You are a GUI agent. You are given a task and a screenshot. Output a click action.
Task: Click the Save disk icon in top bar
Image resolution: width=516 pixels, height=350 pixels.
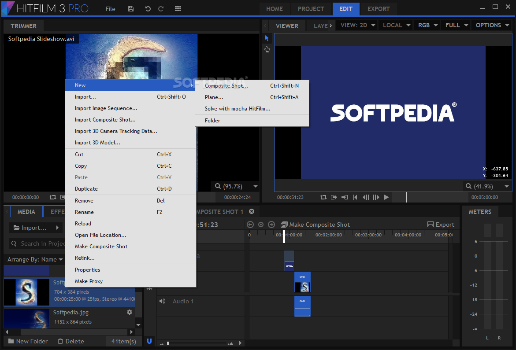coord(130,9)
